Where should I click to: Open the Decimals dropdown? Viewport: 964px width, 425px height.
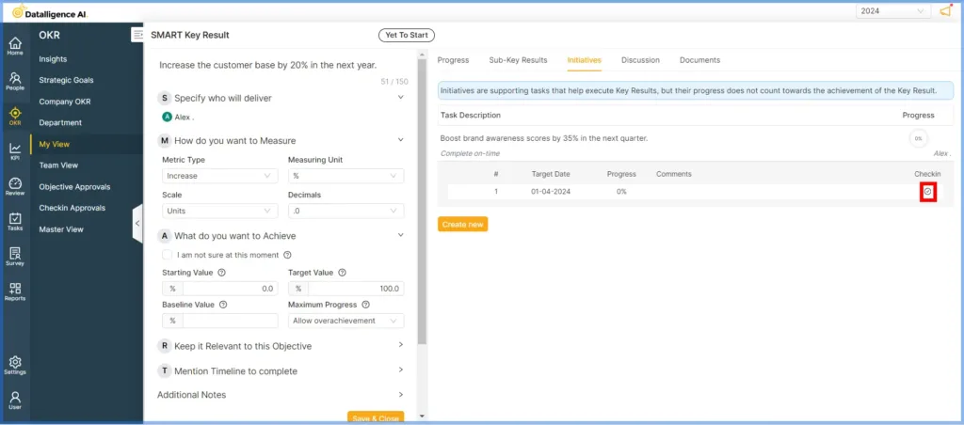(345, 211)
